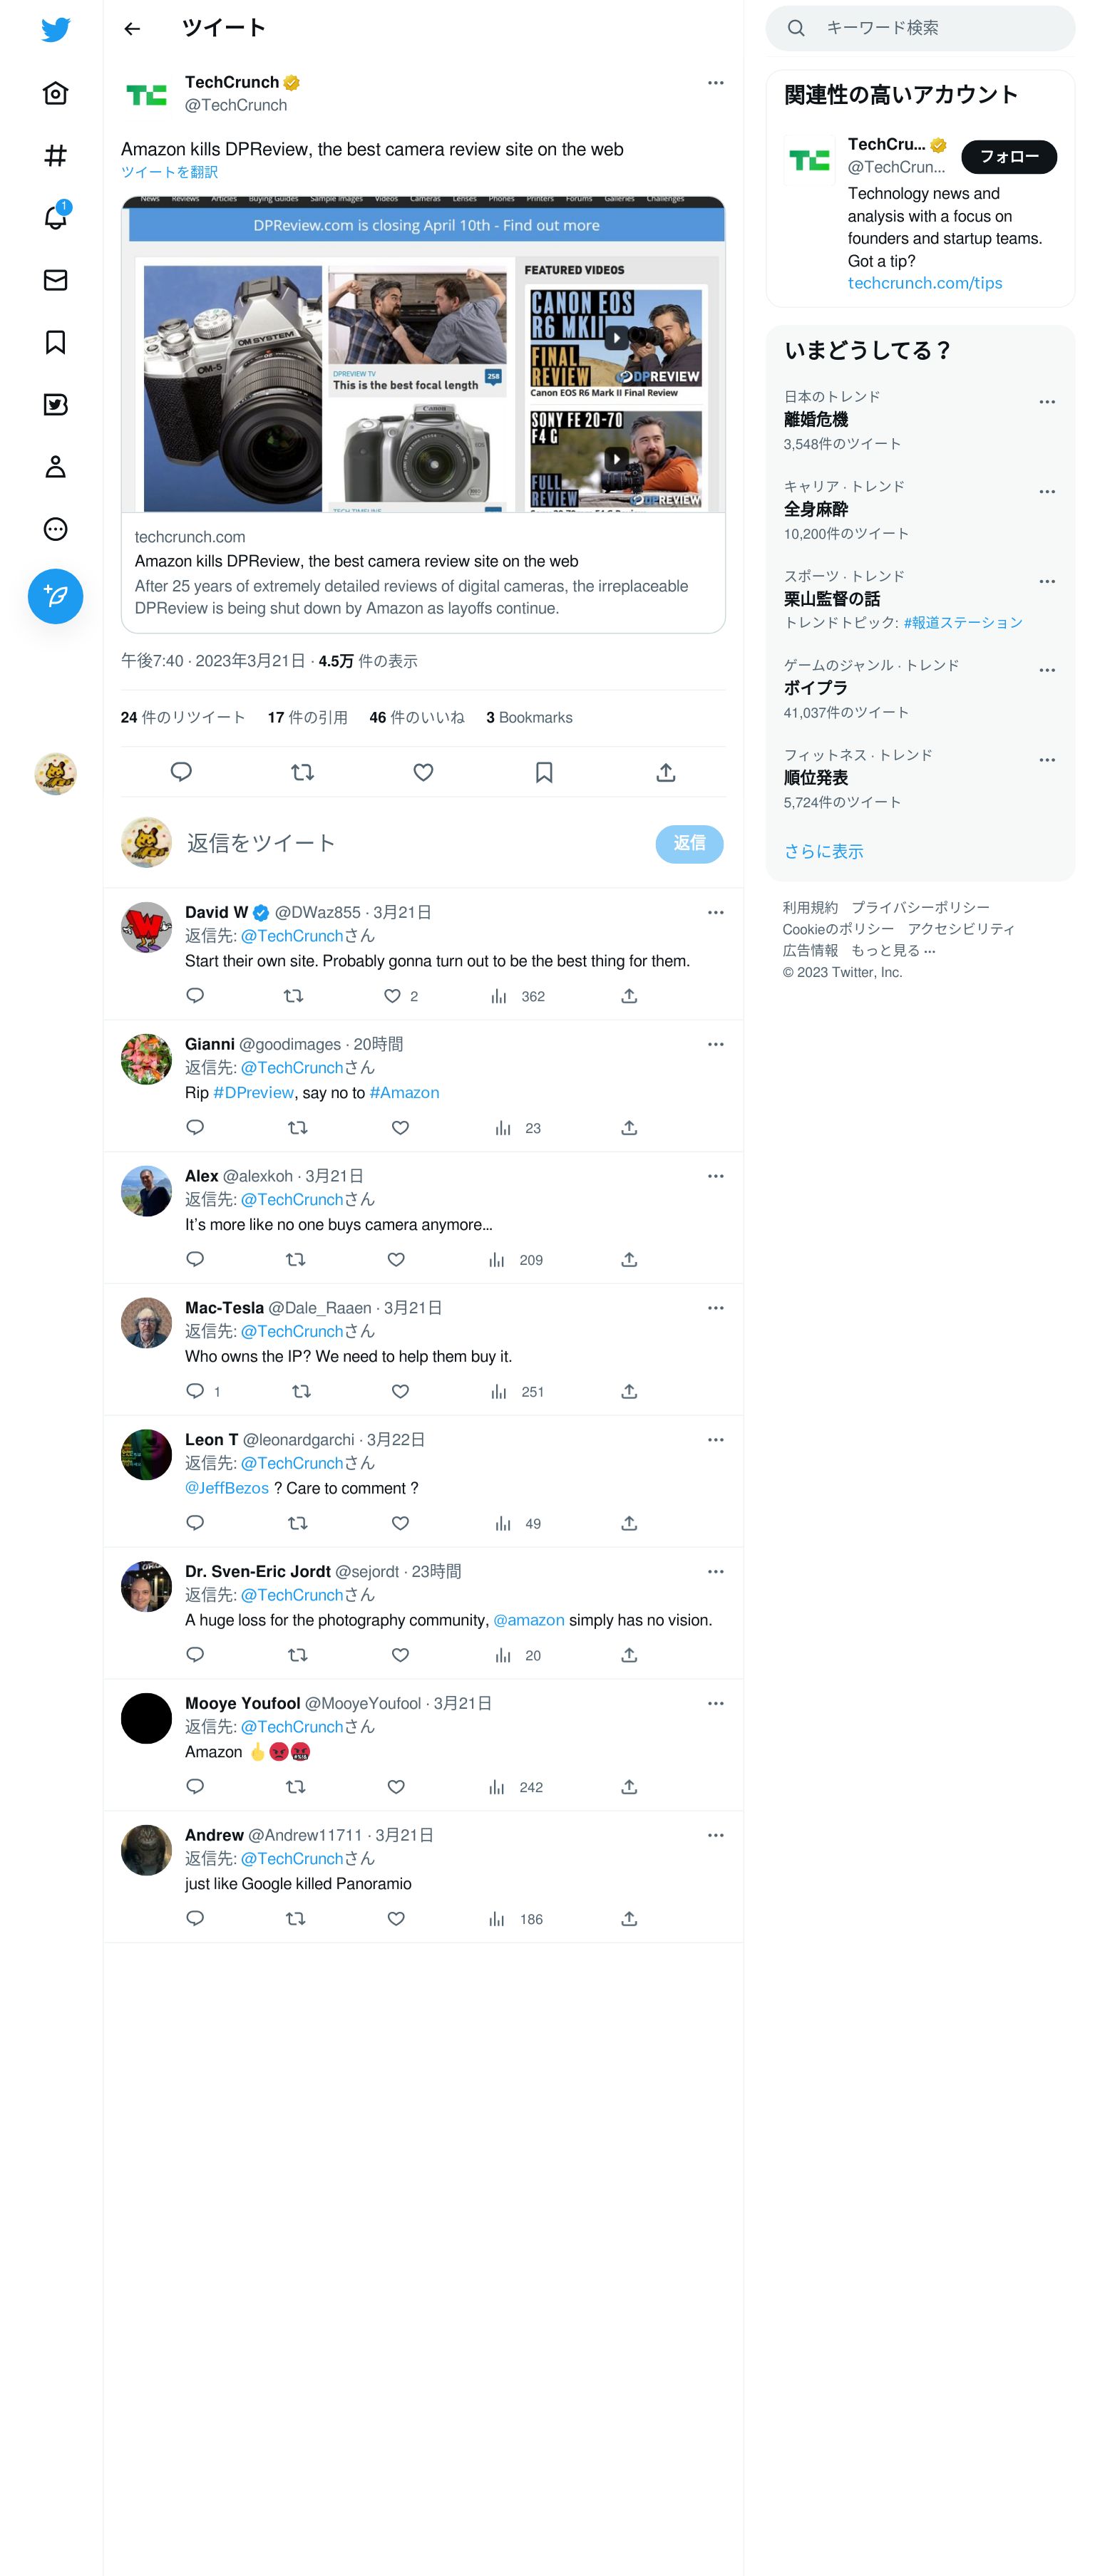View the 17 quote tweets
Image resolution: width=1095 pixels, height=2576 pixels.
tap(308, 718)
